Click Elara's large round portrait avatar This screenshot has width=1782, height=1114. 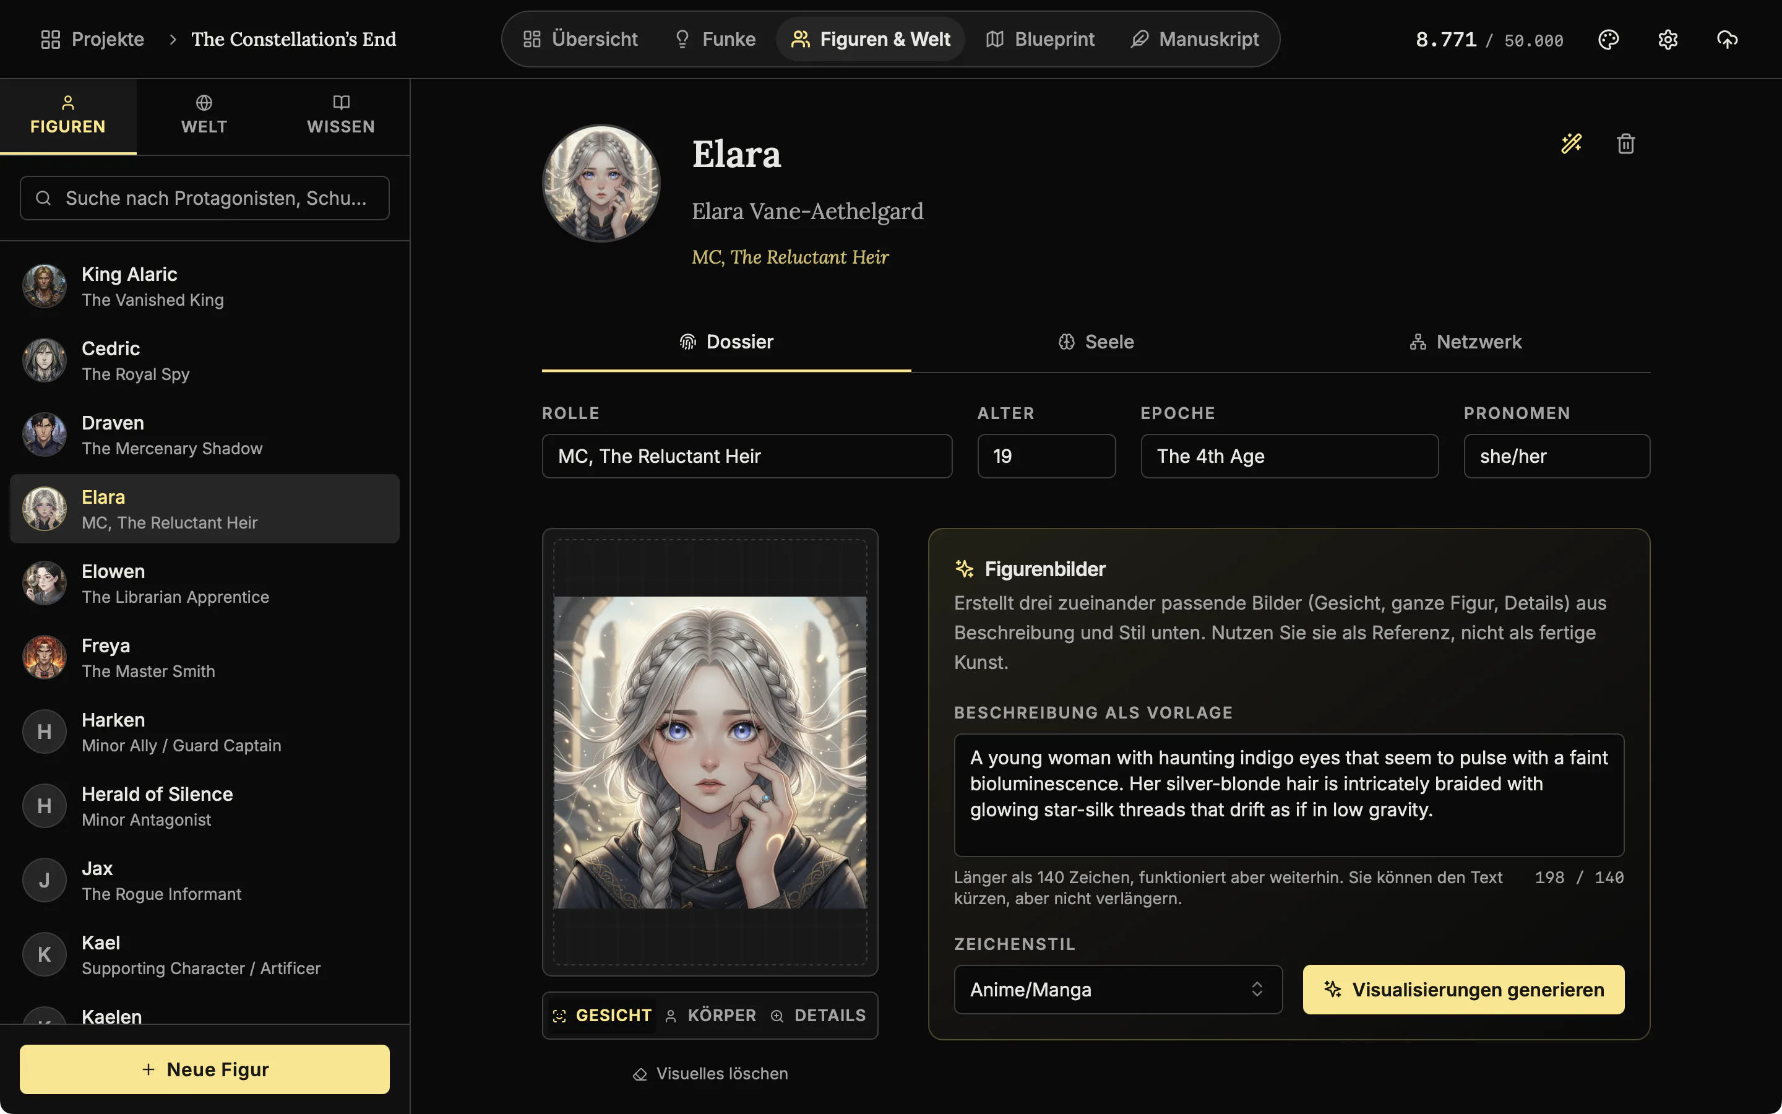point(601,183)
